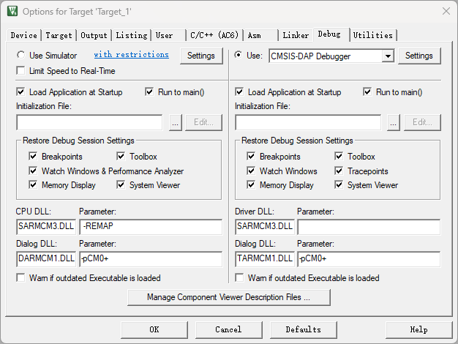This screenshot has height=344, width=458.
Task: Toggle the Tracepoints checkbox
Action: pyautogui.click(x=339, y=171)
